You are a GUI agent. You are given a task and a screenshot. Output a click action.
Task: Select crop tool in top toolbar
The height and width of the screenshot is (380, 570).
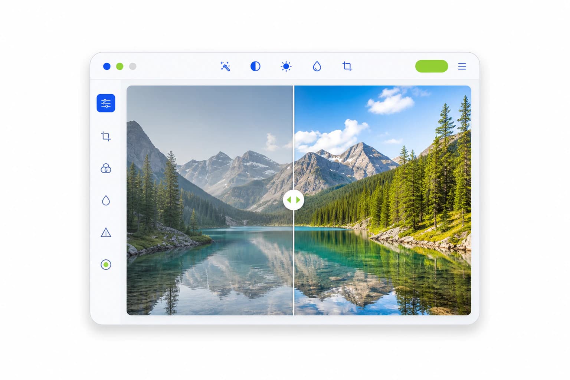pos(347,66)
